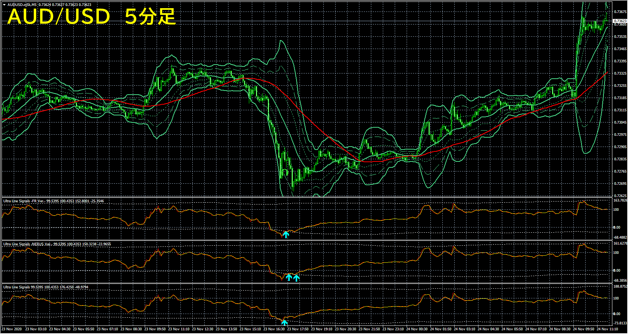The height and width of the screenshot is (334, 628).
Task: Click price level 0.73535 on the axis
Action: 620,37
